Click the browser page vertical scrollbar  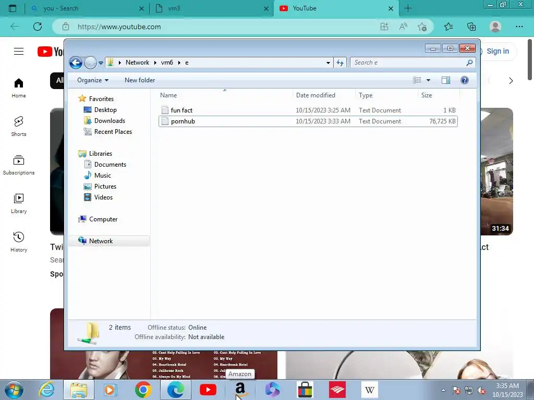pos(530,59)
